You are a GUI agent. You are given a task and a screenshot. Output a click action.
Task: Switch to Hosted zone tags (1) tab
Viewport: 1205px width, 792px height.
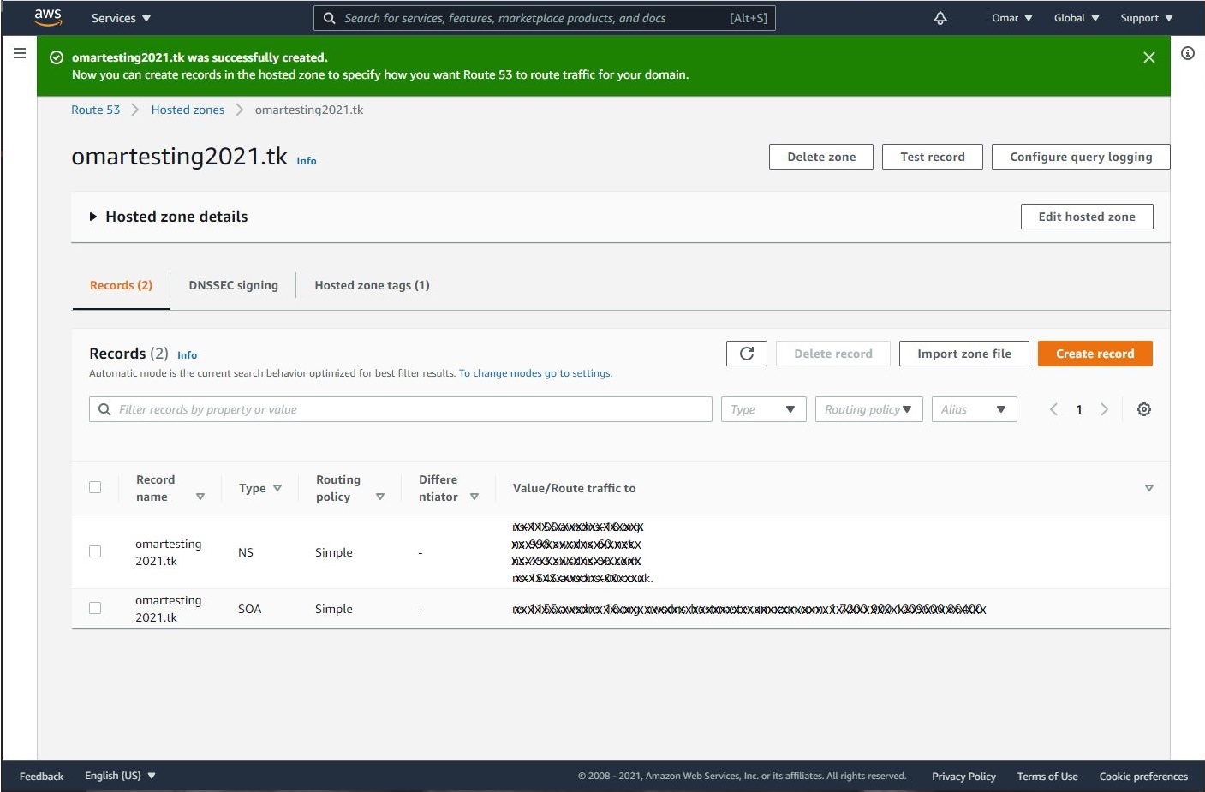[372, 285]
